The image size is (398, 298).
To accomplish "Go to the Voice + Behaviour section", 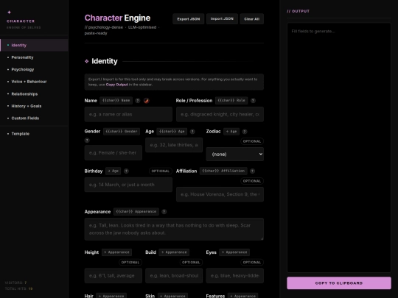I will point(34,82).
